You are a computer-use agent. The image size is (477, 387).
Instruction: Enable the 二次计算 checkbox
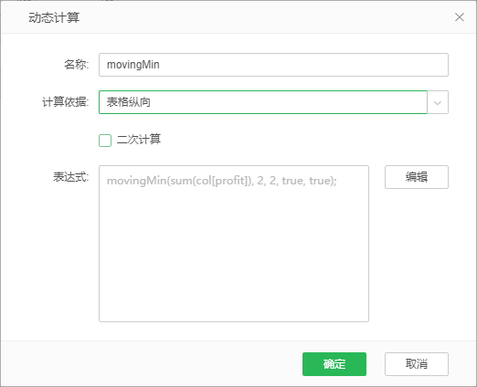point(105,141)
